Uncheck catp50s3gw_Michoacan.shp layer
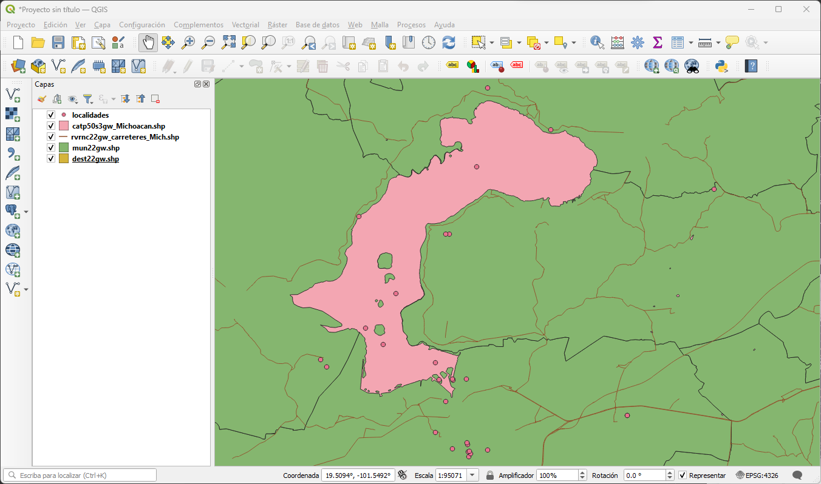Screen dimensions: 821x484 [51, 126]
